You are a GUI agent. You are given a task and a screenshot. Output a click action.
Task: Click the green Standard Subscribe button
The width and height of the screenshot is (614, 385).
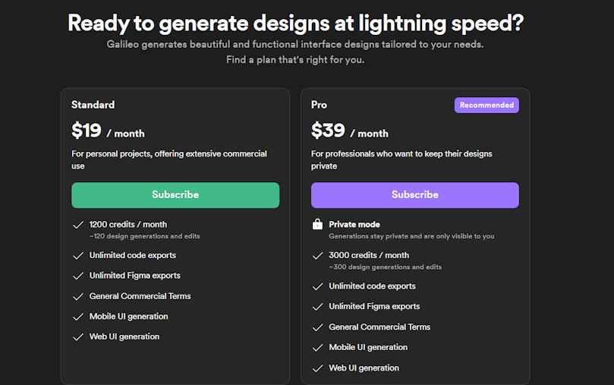coord(175,194)
